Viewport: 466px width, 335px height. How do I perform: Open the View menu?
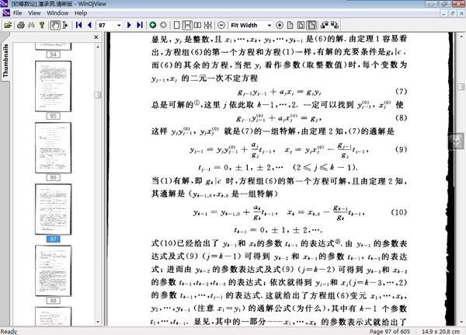point(34,13)
